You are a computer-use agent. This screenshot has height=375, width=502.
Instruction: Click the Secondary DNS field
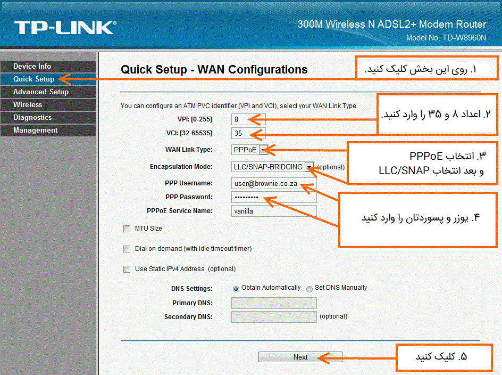(274, 317)
